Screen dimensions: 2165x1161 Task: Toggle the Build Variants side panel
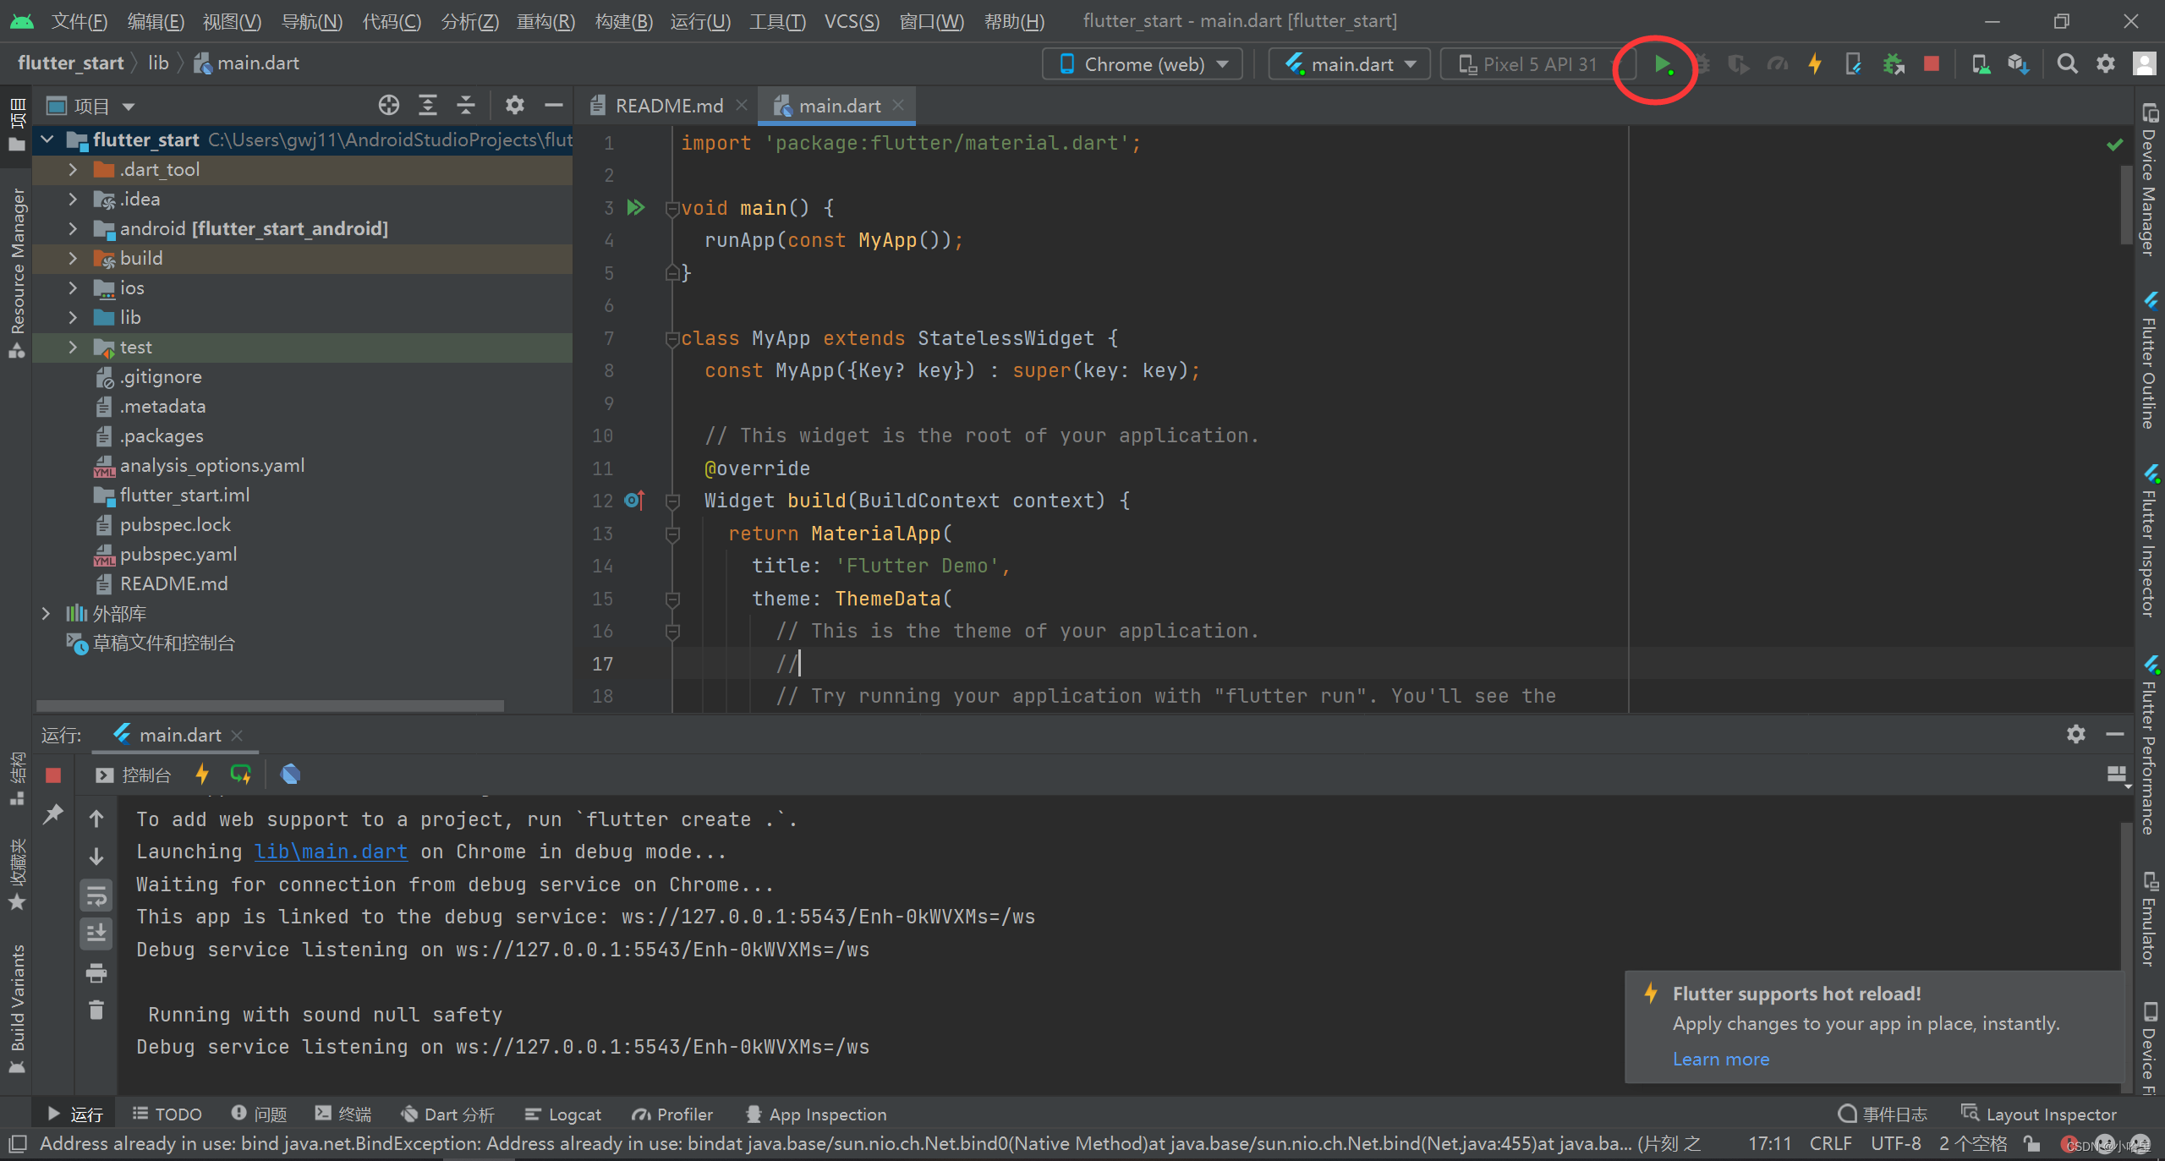17,1008
